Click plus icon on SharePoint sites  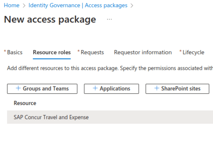(157, 88)
